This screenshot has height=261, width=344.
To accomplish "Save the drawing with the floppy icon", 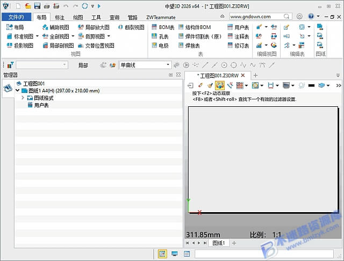I will point(37,6).
